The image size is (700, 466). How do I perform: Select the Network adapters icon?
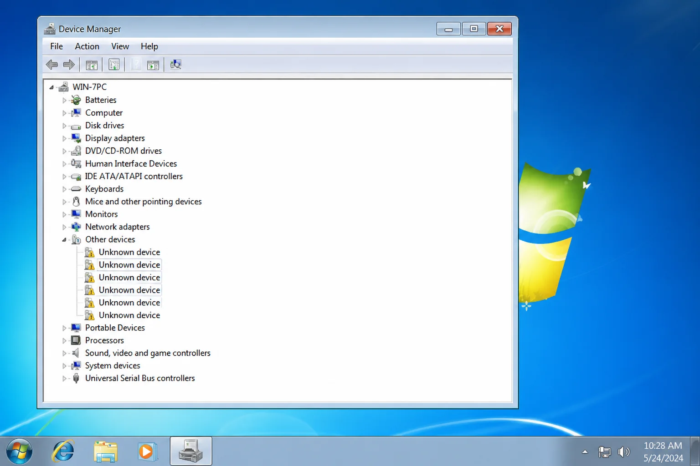(x=76, y=227)
